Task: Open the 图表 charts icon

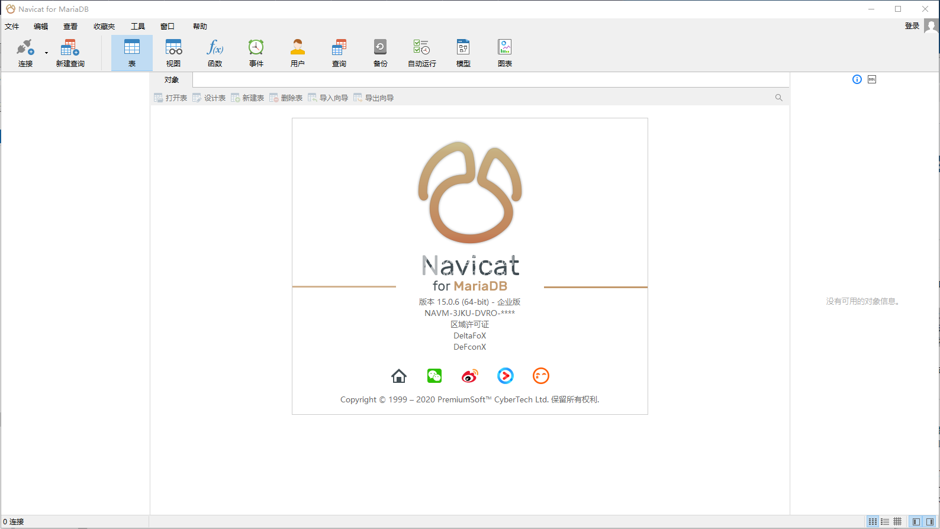Action: (505, 47)
